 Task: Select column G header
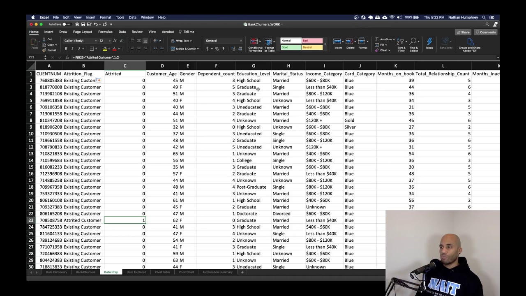click(x=253, y=66)
